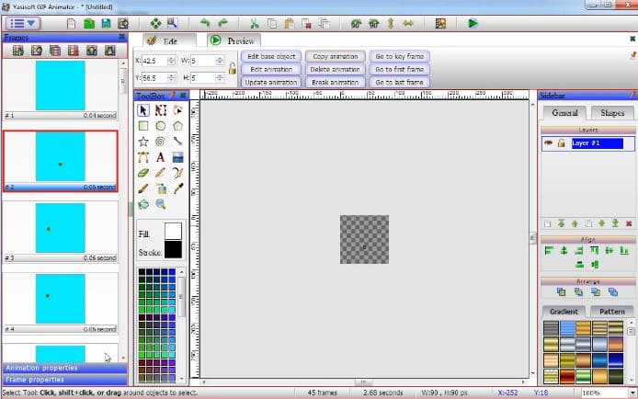
Task: Click the Undo arrow in toolbar
Action: tap(204, 22)
